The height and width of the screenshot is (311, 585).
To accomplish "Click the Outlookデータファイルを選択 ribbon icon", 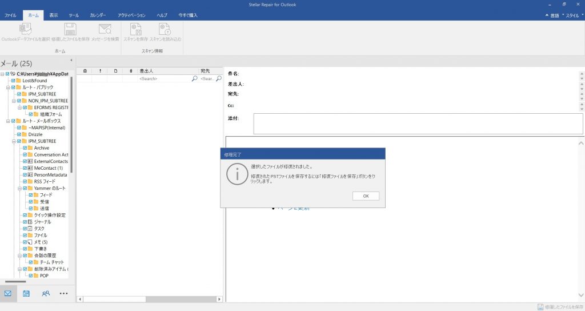I will click(x=25, y=29).
